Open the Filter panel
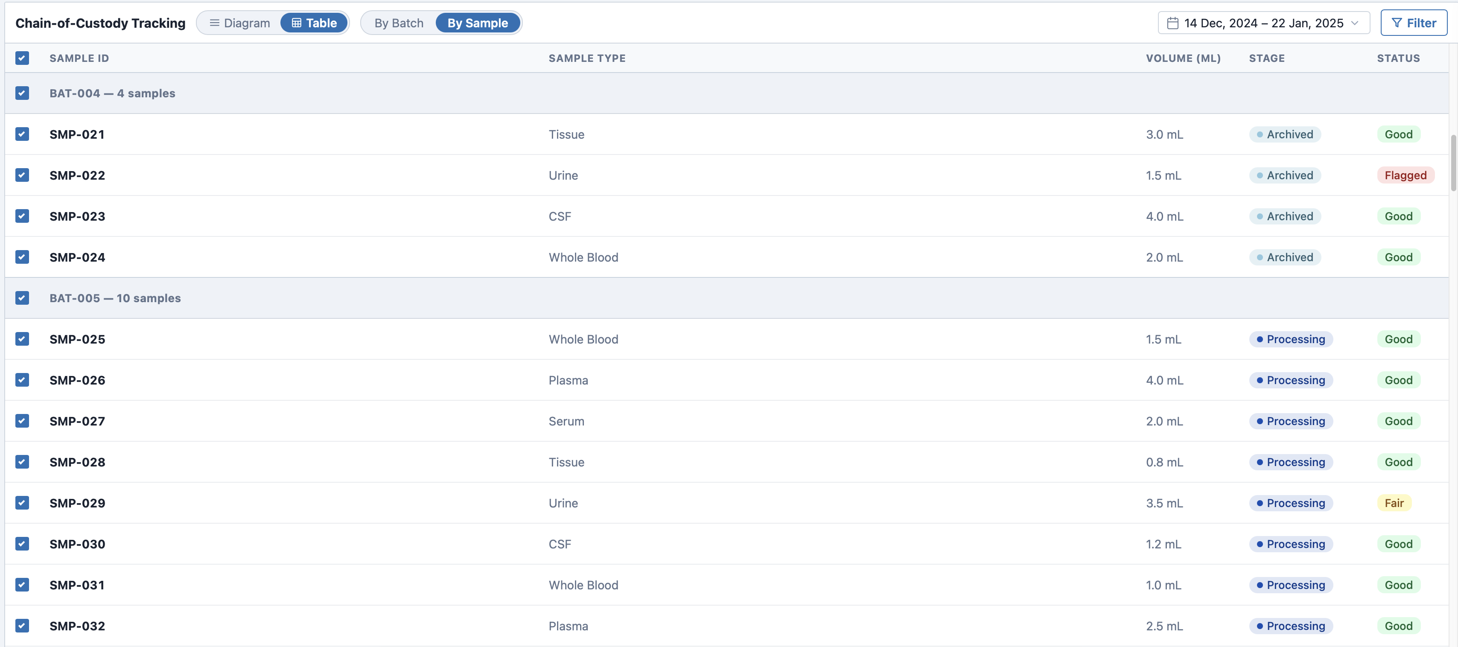1458x647 pixels. [1413, 23]
